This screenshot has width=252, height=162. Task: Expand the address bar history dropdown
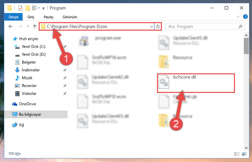pos(151,26)
